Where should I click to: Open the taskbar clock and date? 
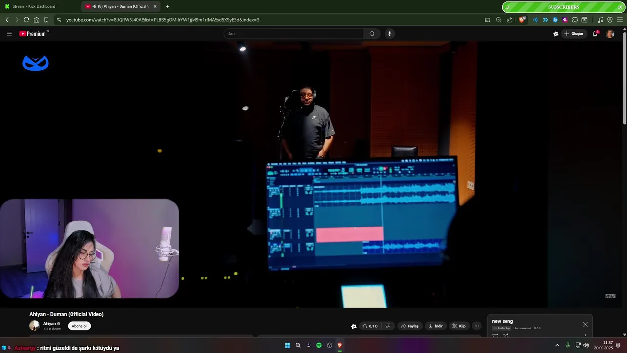click(x=603, y=345)
